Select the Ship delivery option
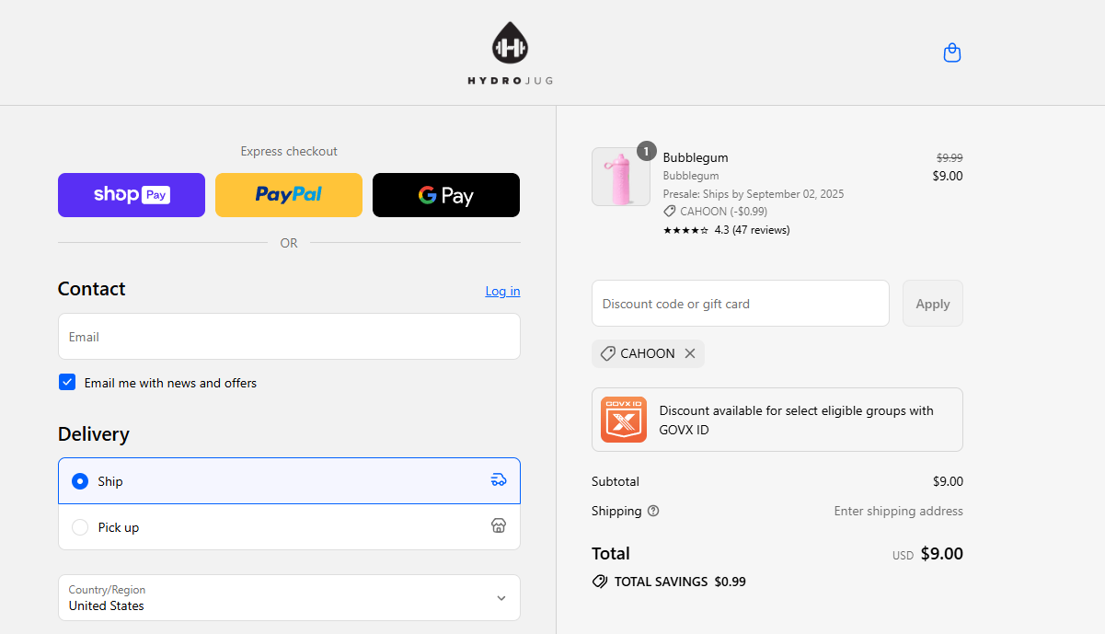The height and width of the screenshot is (634, 1105). click(x=289, y=480)
